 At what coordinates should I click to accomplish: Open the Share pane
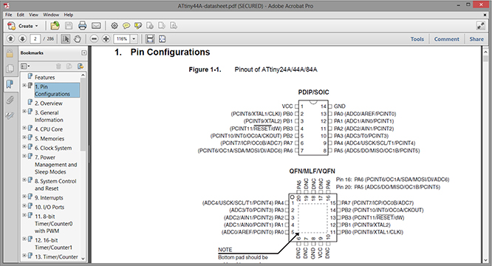[x=476, y=39]
